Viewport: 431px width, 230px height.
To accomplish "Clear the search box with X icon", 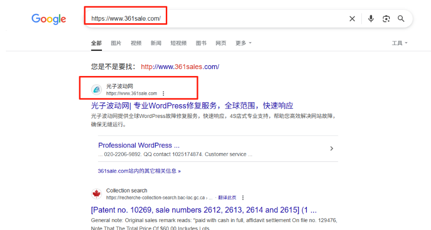I will (352, 19).
